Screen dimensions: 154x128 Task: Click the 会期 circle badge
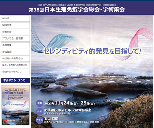[x=39, y=103]
